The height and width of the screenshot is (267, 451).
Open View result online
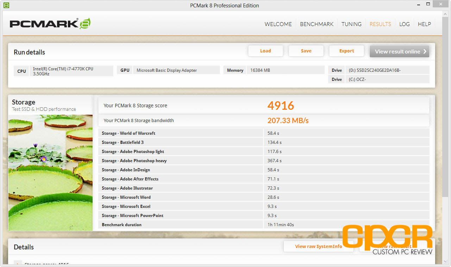click(399, 51)
